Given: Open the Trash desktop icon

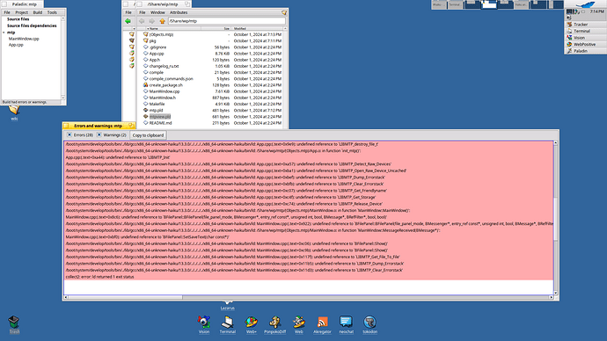Looking at the screenshot, I should click(14, 324).
